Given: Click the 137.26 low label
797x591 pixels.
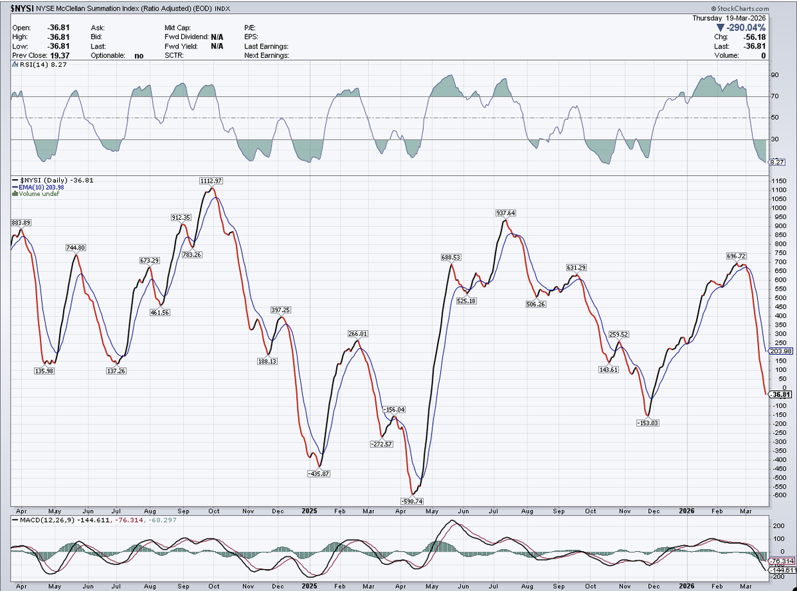Looking at the screenshot, I should (x=115, y=370).
